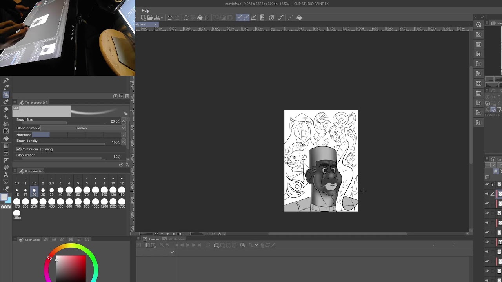Open the Quick Access icon atop the right sidebar
The image size is (502, 282).
pos(478,25)
